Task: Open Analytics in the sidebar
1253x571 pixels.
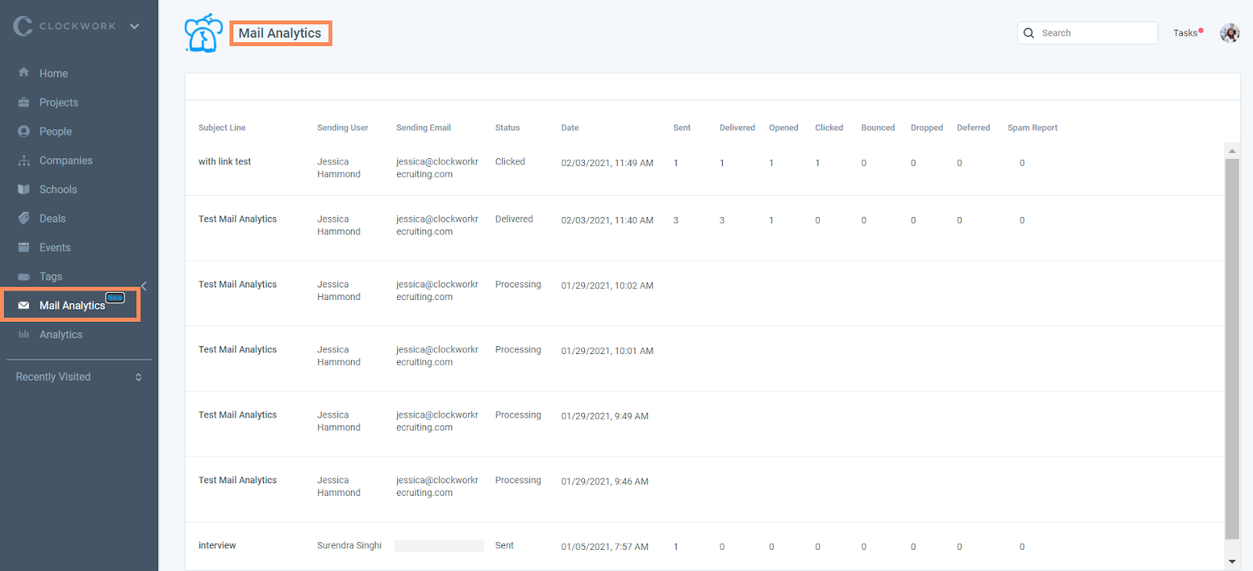Action: [x=61, y=334]
